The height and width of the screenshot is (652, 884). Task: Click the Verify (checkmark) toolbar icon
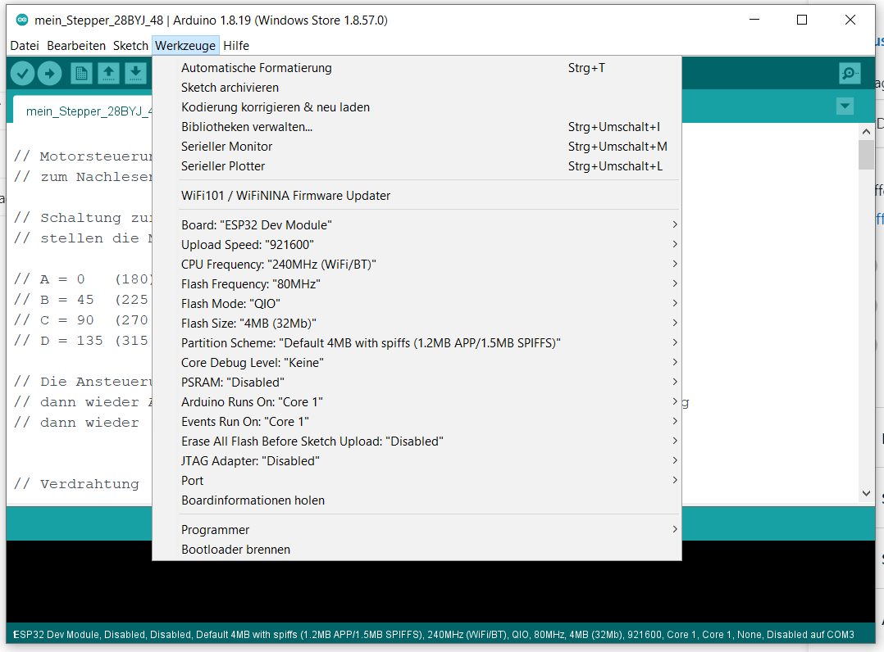pos(23,73)
